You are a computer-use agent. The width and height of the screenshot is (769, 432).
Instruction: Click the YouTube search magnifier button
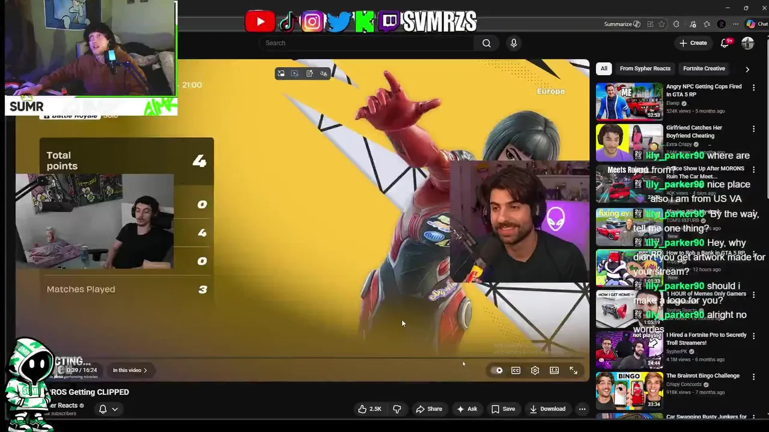487,43
